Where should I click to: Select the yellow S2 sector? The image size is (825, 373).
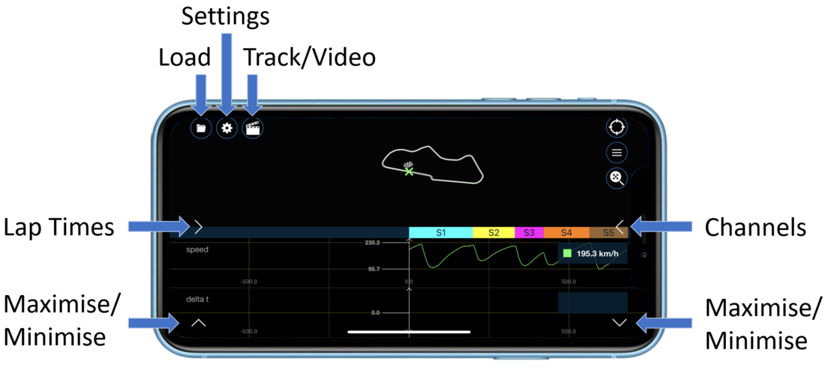click(493, 232)
